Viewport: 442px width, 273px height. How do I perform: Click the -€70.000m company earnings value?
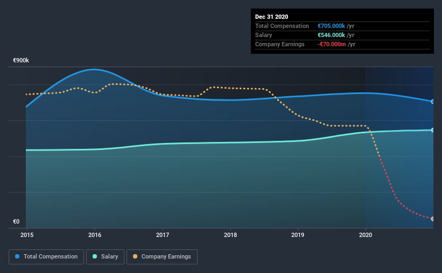point(332,44)
